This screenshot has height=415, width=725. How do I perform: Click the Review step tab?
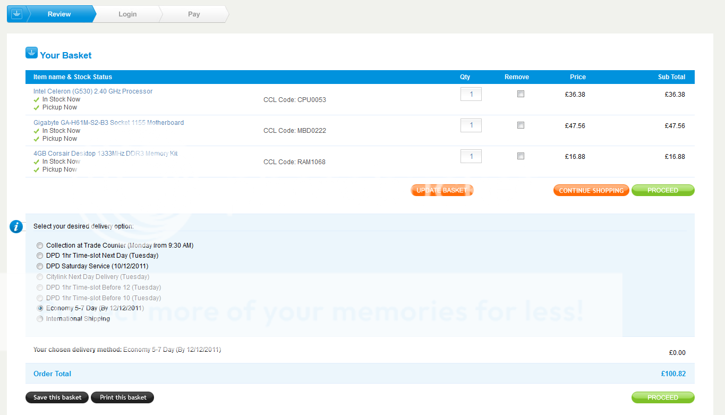pos(59,14)
